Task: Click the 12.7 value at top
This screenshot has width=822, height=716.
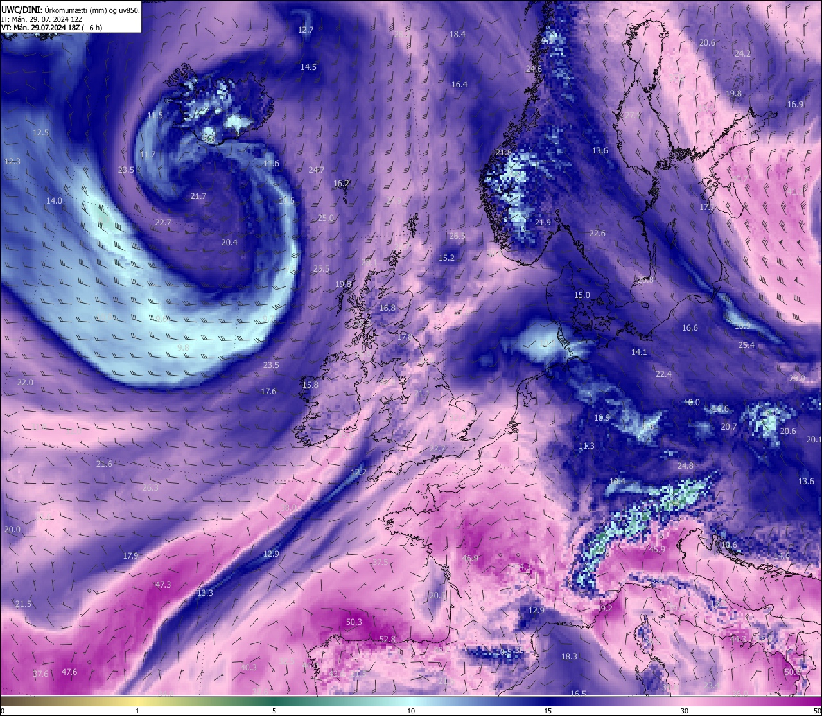Action: click(x=306, y=30)
